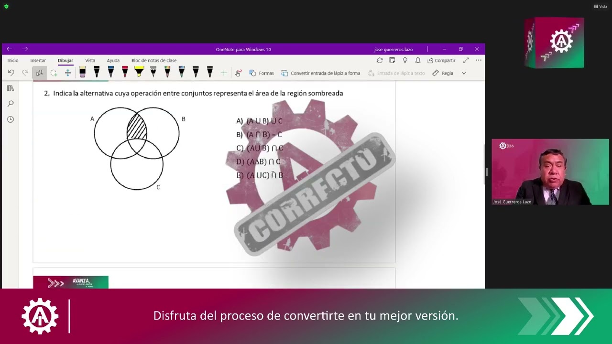Pick the blue pen
This screenshot has height=344, width=612.
tap(111, 72)
